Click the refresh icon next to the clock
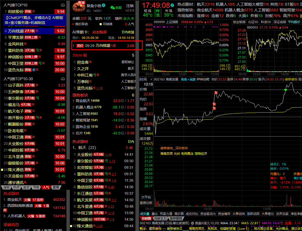This screenshot has width=302, height=231. click(173, 5)
